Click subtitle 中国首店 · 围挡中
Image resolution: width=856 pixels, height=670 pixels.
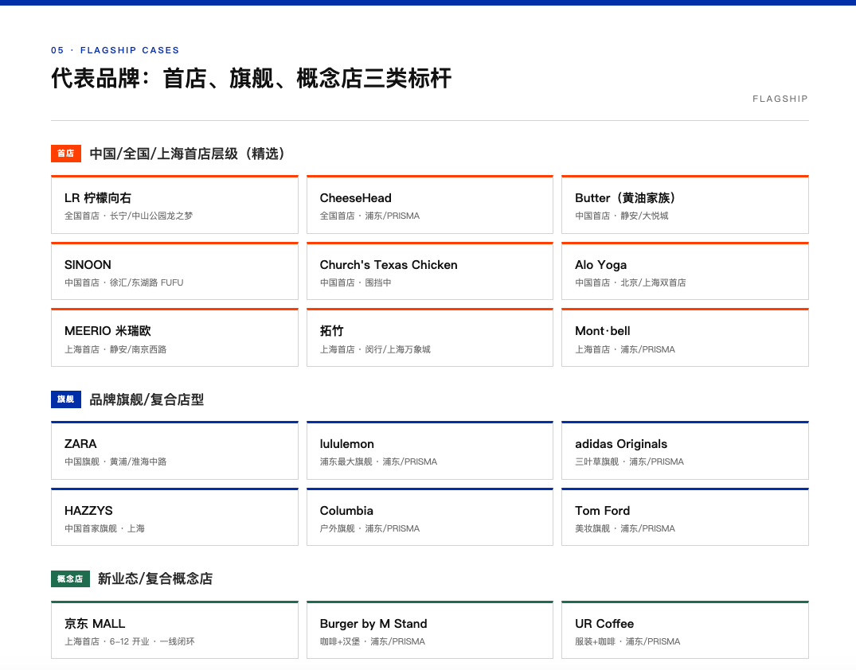tap(355, 282)
